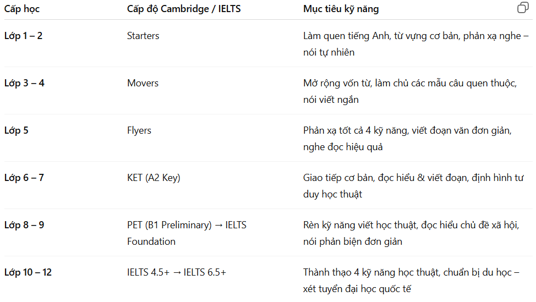Select the 'Lớp 10 – 12' cell
The image size is (536, 302).
(28, 272)
